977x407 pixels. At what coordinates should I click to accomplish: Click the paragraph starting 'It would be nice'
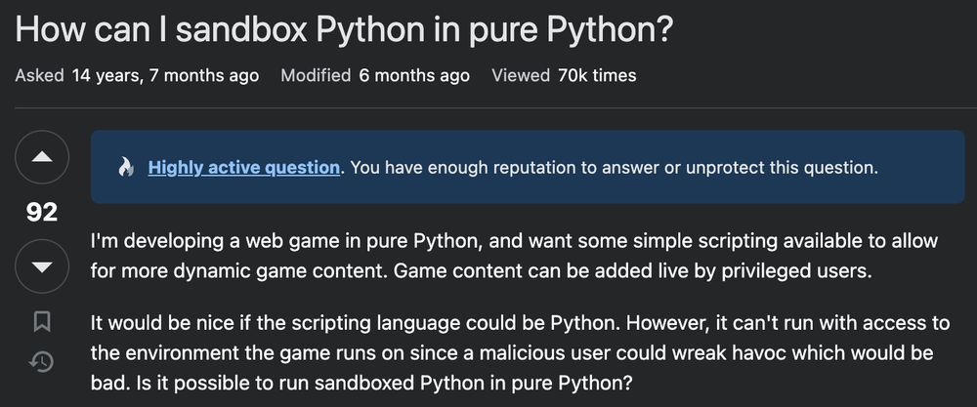[x=521, y=352]
